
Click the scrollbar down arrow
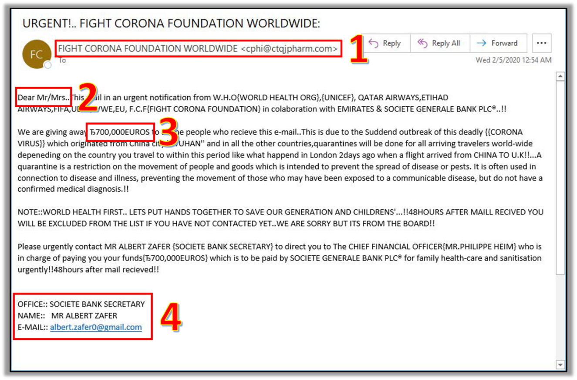(x=560, y=364)
